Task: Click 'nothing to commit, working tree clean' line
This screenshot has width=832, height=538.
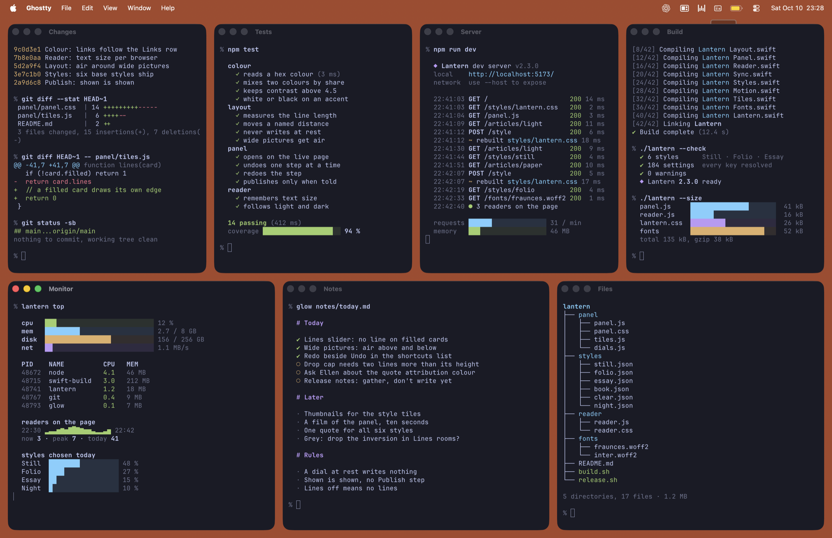Action: (86, 239)
